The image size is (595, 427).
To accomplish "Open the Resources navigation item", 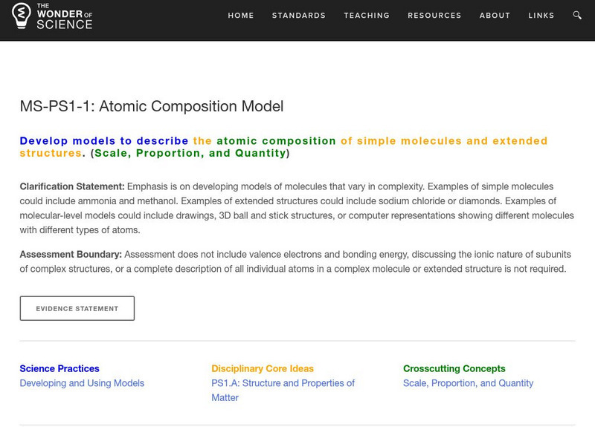I will (435, 16).
